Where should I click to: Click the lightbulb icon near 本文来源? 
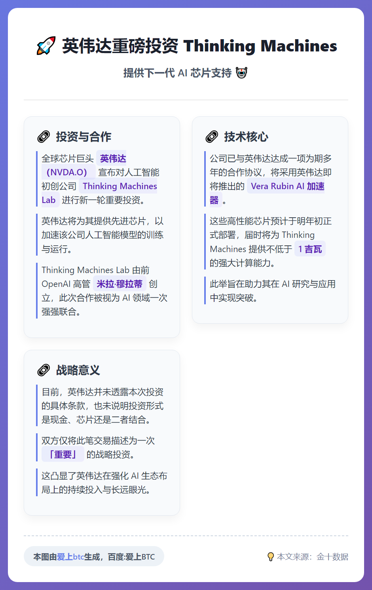click(x=271, y=557)
